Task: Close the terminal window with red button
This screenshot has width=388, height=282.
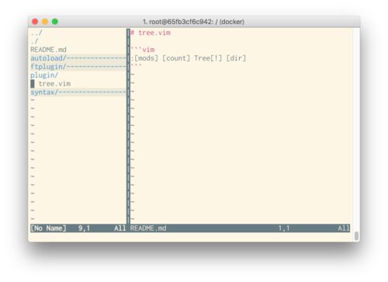Action: [x=35, y=22]
